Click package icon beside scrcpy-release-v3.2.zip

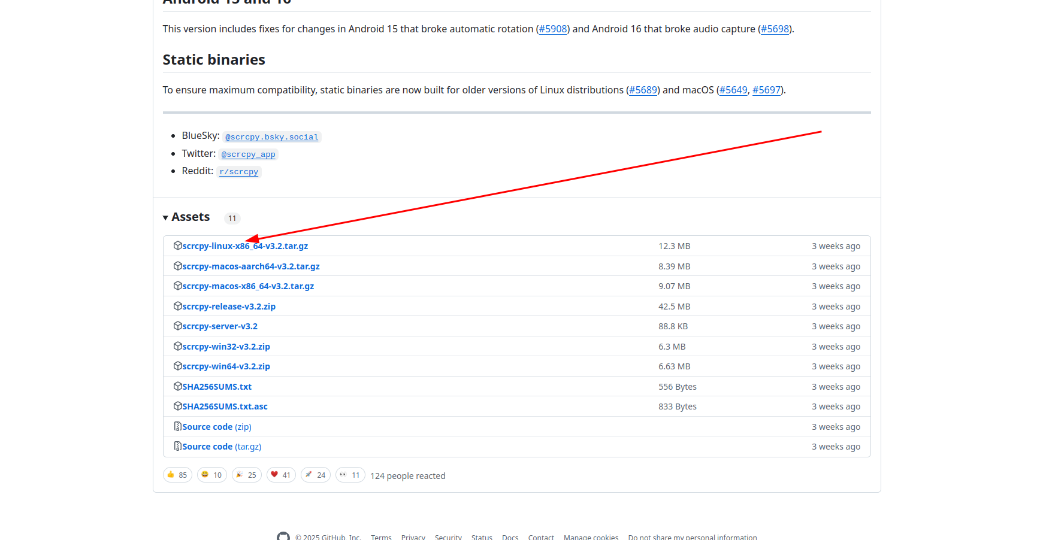coord(177,306)
